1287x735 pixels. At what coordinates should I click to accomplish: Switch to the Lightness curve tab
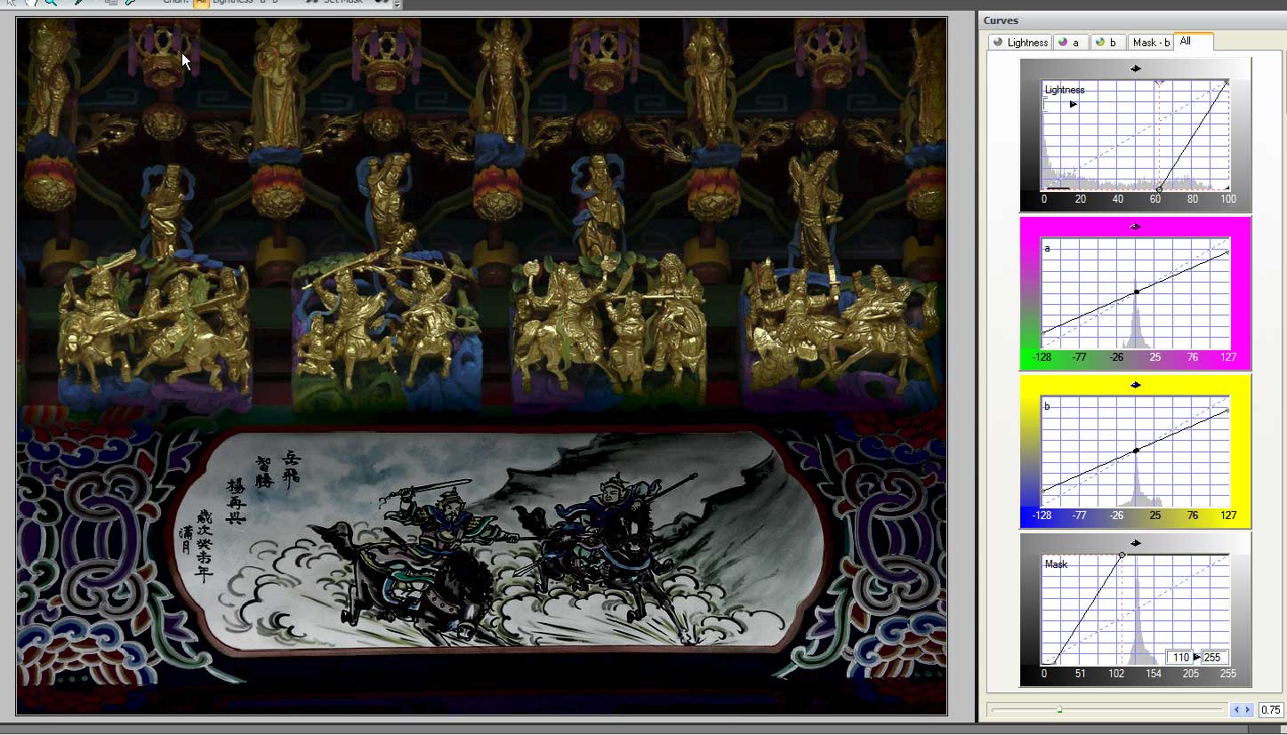(1020, 42)
